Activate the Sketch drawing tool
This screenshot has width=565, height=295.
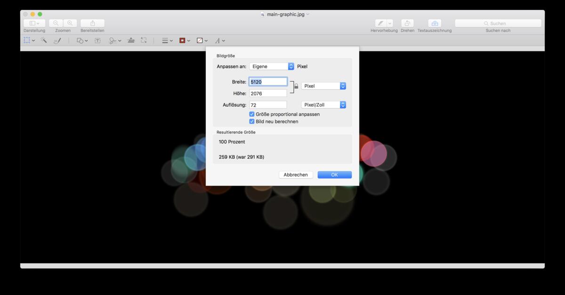click(57, 40)
